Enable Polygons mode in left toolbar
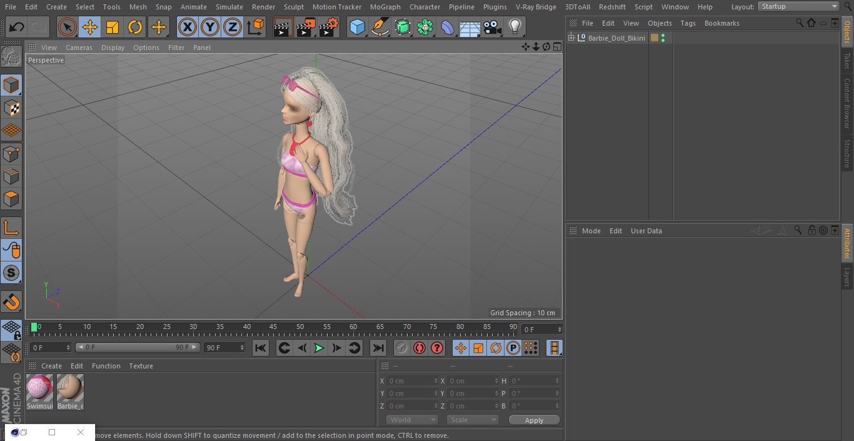The height and width of the screenshot is (441, 854). click(x=11, y=200)
